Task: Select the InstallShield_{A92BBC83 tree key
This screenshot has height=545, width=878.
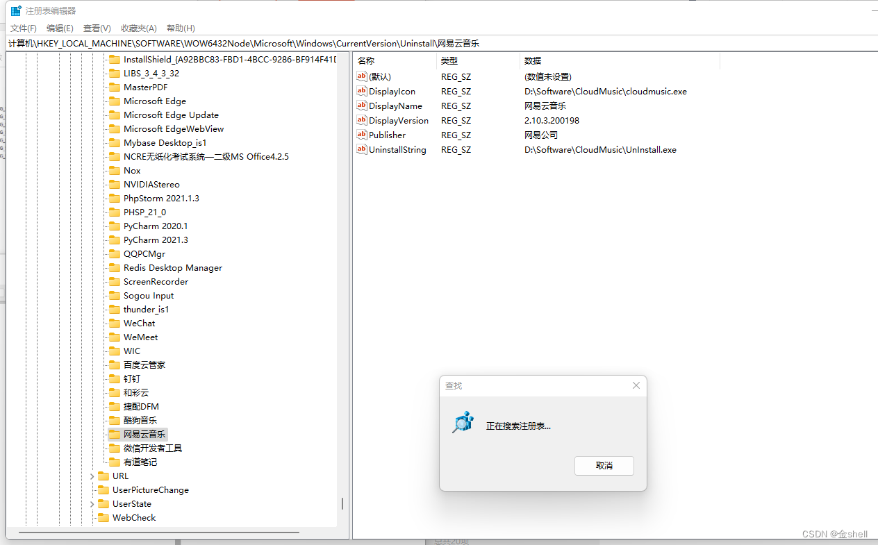Action: (230, 60)
